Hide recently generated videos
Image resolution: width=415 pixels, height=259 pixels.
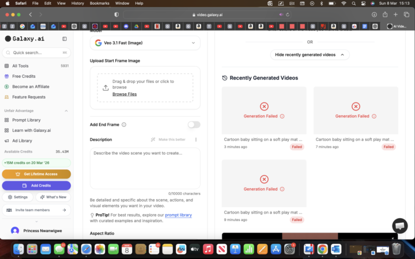[x=310, y=55]
